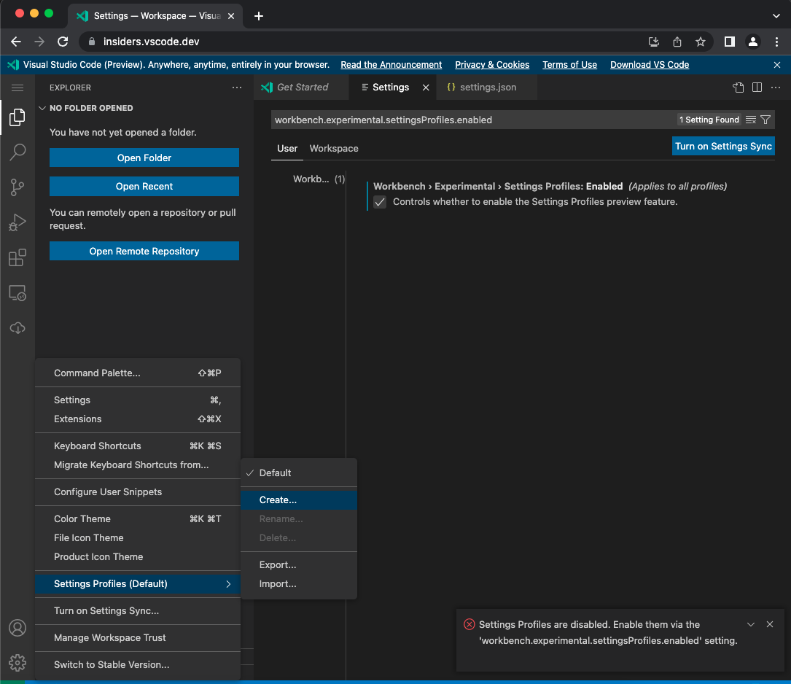This screenshot has height=684, width=791.
Task: Expand the Workbench item in settings outline
Action: [x=313, y=179]
